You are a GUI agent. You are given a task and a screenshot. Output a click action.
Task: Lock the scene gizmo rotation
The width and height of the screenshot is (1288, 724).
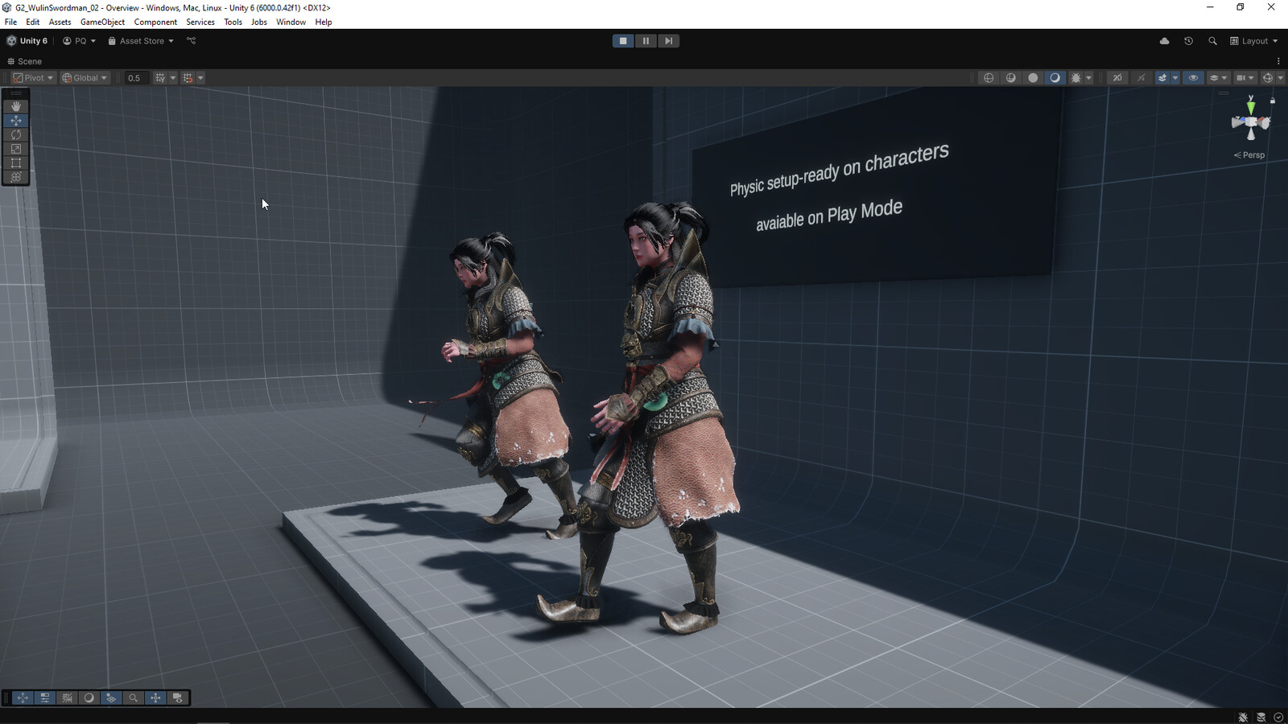click(1273, 101)
